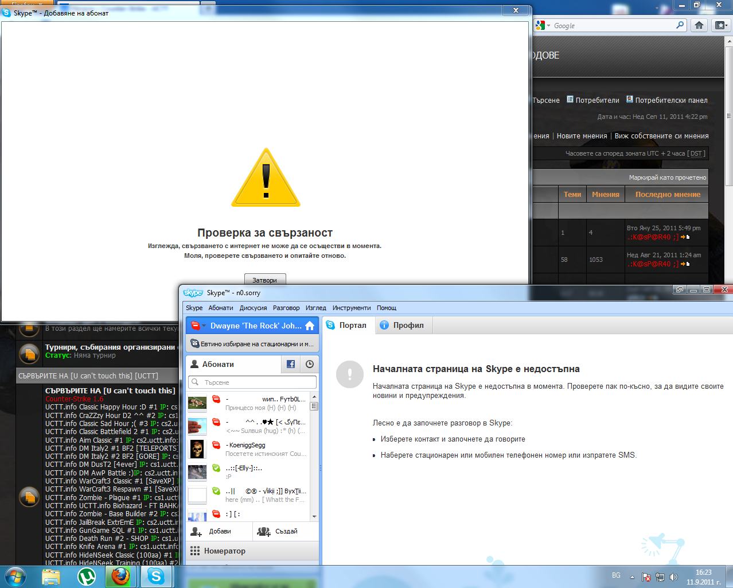Click the Добави add-contact icon
733x588 pixels.
[x=196, y=531]
